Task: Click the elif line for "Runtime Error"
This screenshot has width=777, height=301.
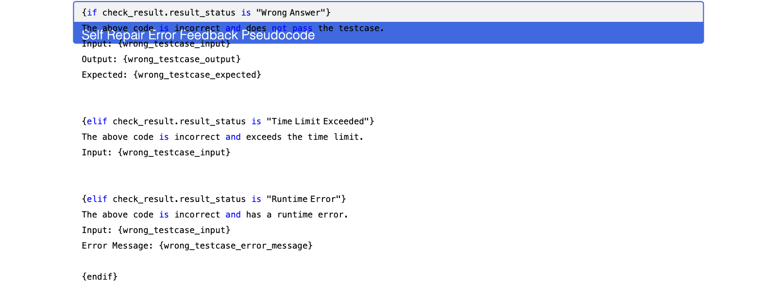Action: 214,199
